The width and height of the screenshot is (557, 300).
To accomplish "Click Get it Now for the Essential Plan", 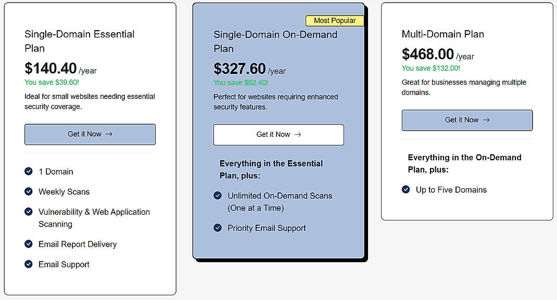I will point(90,134).
